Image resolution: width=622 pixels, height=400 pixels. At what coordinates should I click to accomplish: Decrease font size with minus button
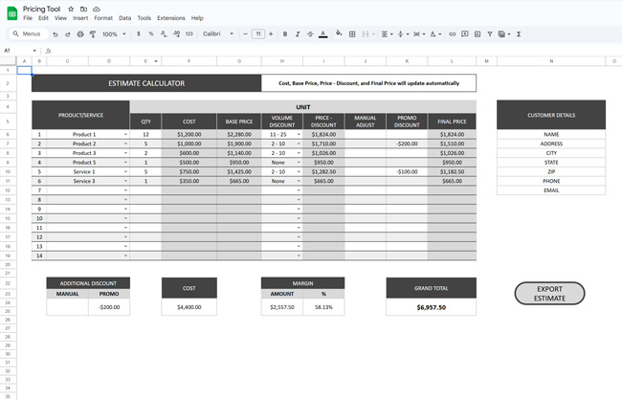tap(245, 34)
